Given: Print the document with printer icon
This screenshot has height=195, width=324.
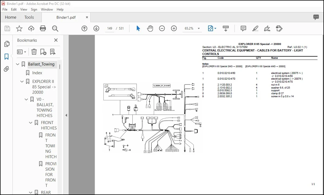Looking at the screenshot, I should 43,28.
